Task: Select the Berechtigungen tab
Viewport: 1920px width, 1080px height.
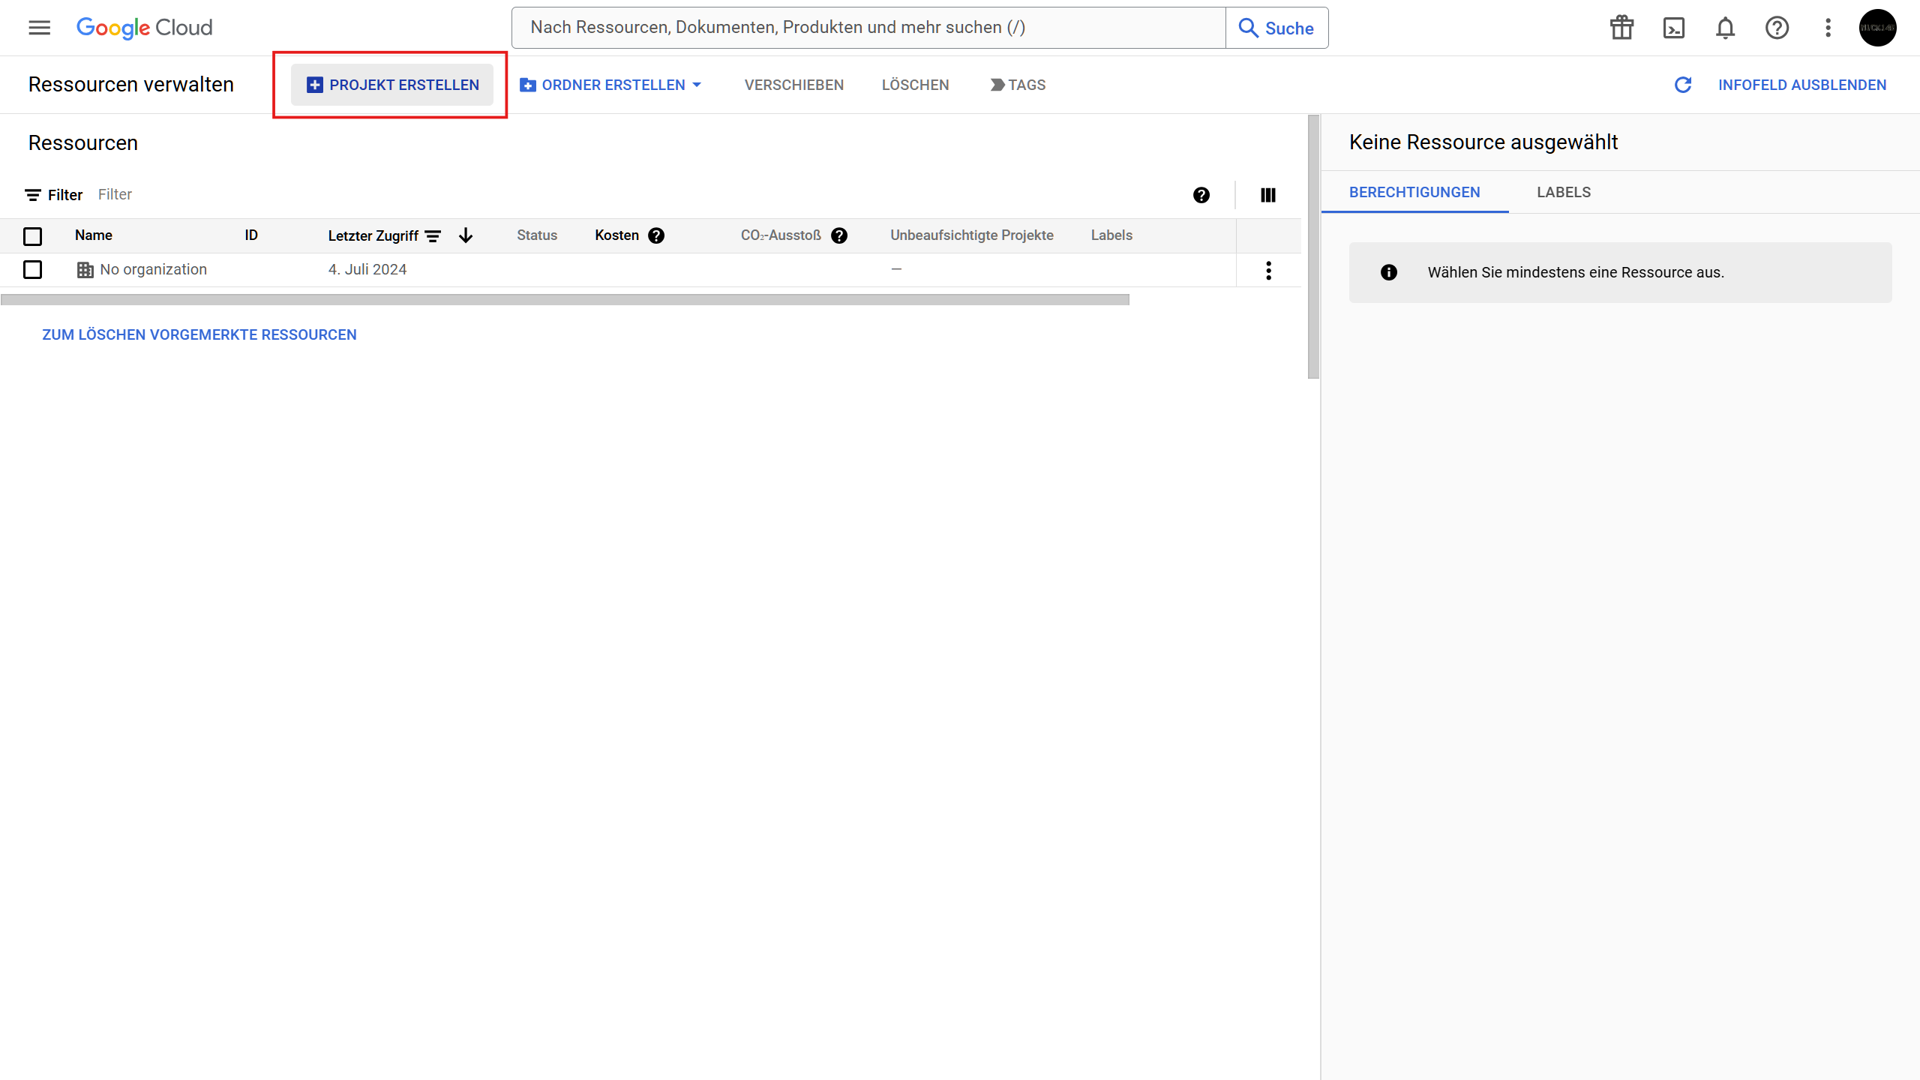Action: coord(1414,192)
